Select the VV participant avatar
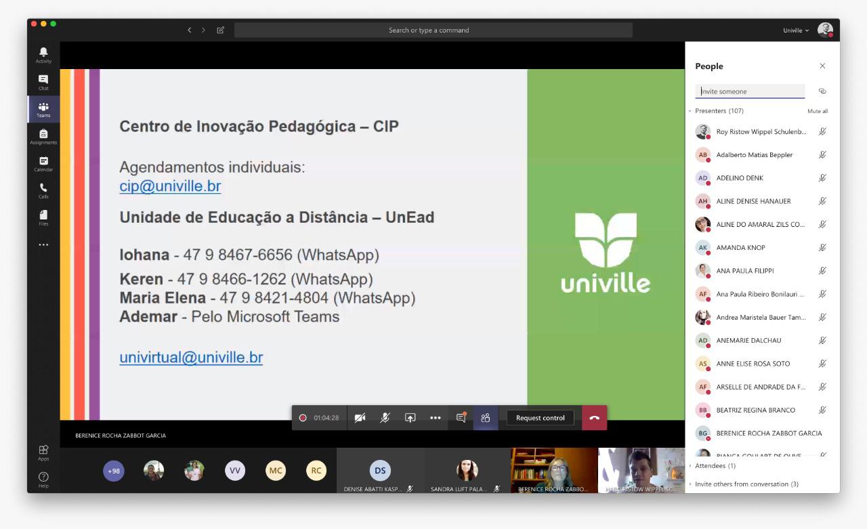Viewport: 867px width, 529px height. click(x=235, y=471)
